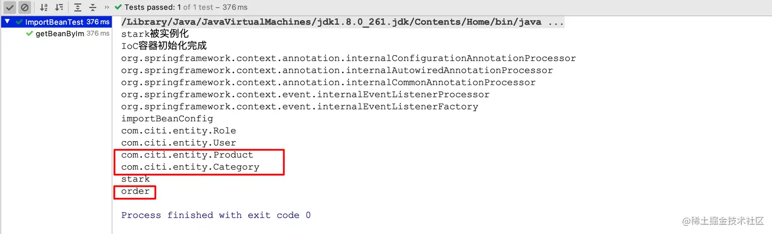Image resolution: width=772 pixels, height=234 pixels.
Task: Click the order output line
Action: [x=135, y=191]
